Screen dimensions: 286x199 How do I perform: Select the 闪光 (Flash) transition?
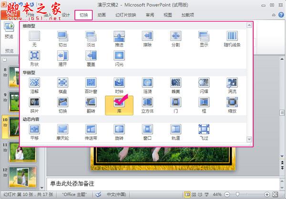click(x=119, y=58)
